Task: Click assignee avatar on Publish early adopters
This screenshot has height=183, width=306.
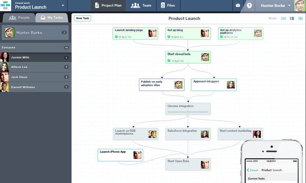Action: pyautogui.click(x=178, y=85)
